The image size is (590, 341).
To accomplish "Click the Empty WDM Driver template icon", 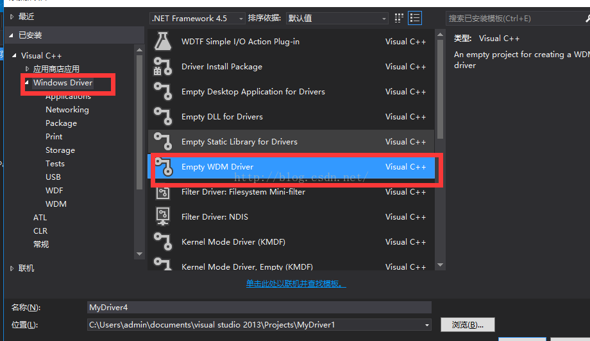I will (x=164, y=167).
